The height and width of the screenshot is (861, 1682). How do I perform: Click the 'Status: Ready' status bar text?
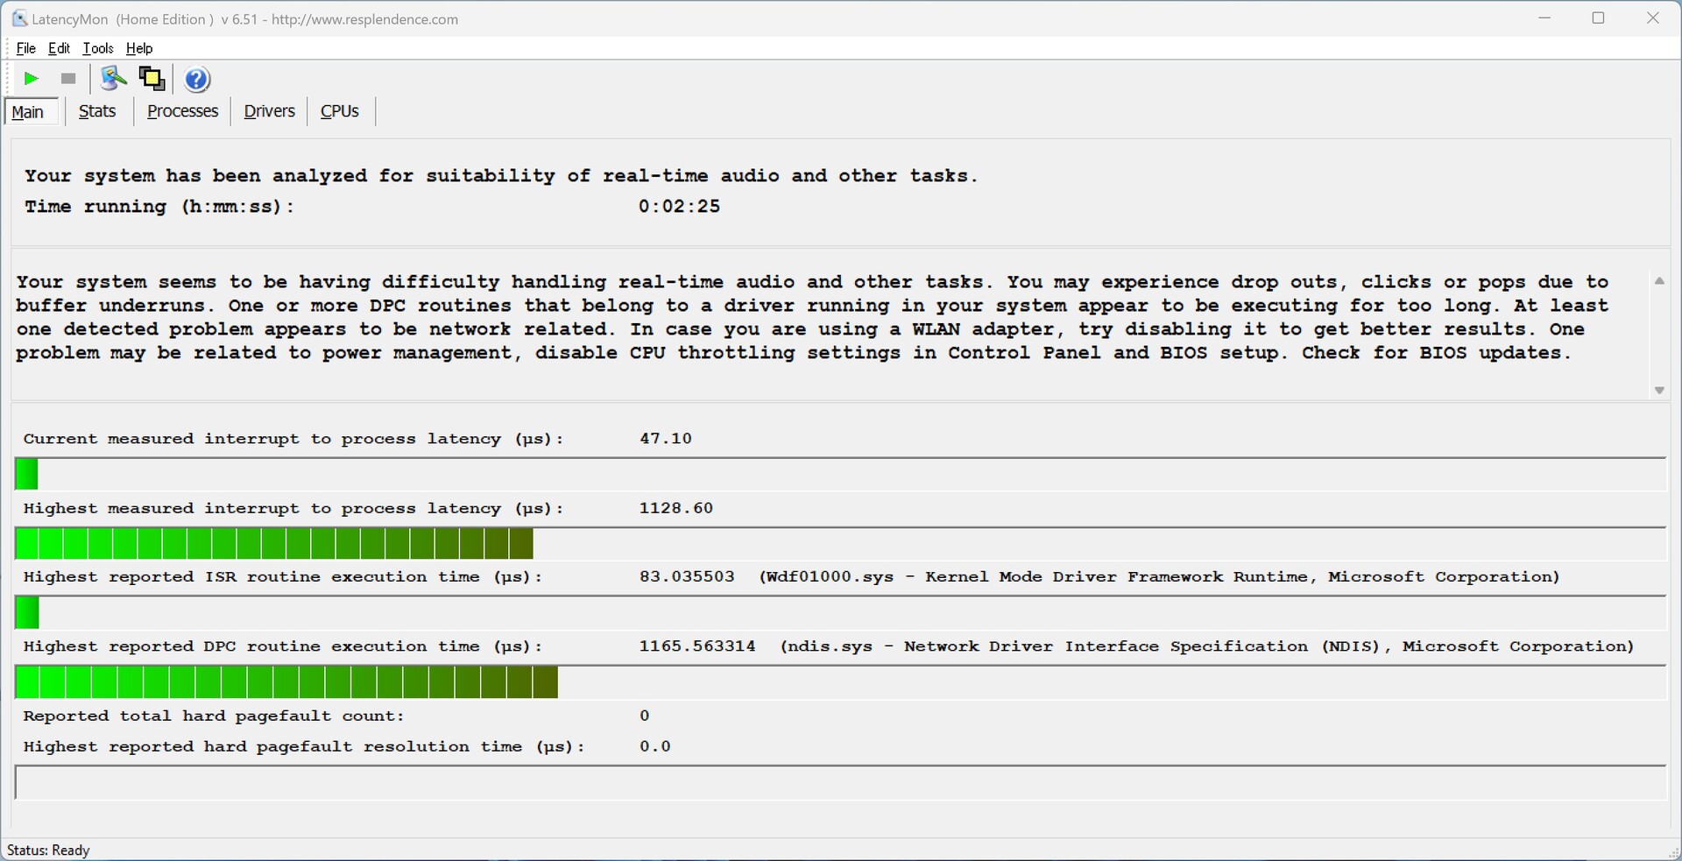click(48, 850)
